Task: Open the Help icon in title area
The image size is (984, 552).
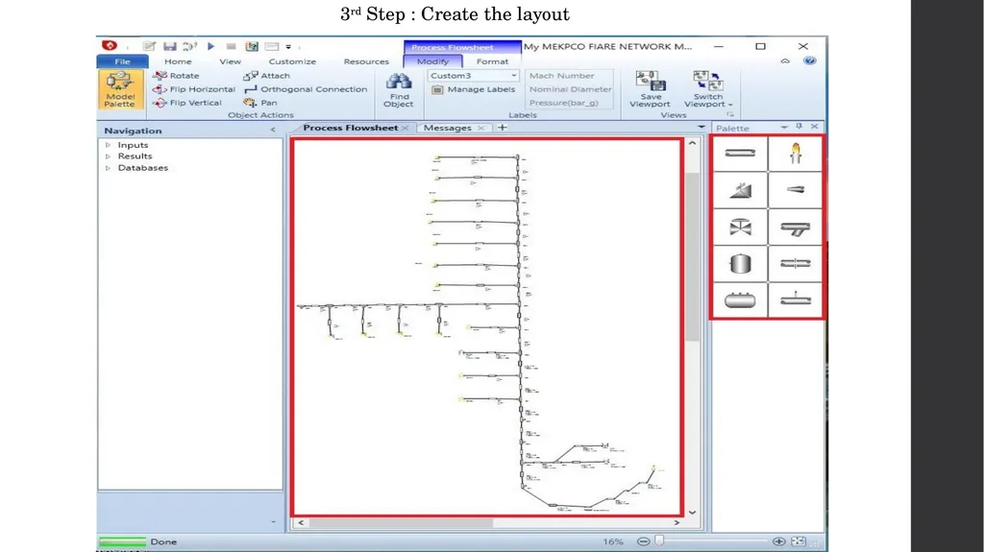Action: (809, 60)
